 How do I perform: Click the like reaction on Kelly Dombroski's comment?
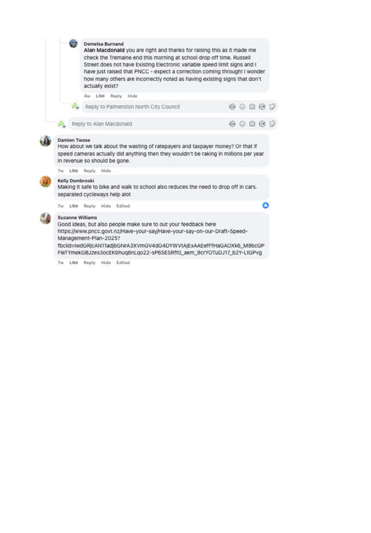point(265,205)
